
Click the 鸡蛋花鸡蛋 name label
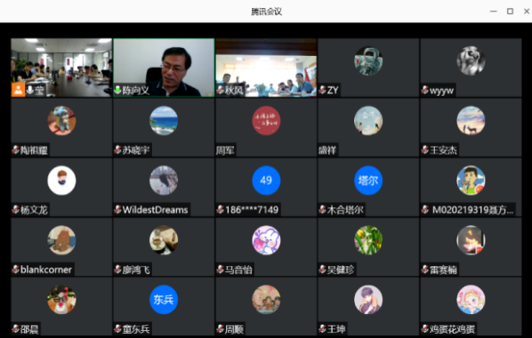452,329
